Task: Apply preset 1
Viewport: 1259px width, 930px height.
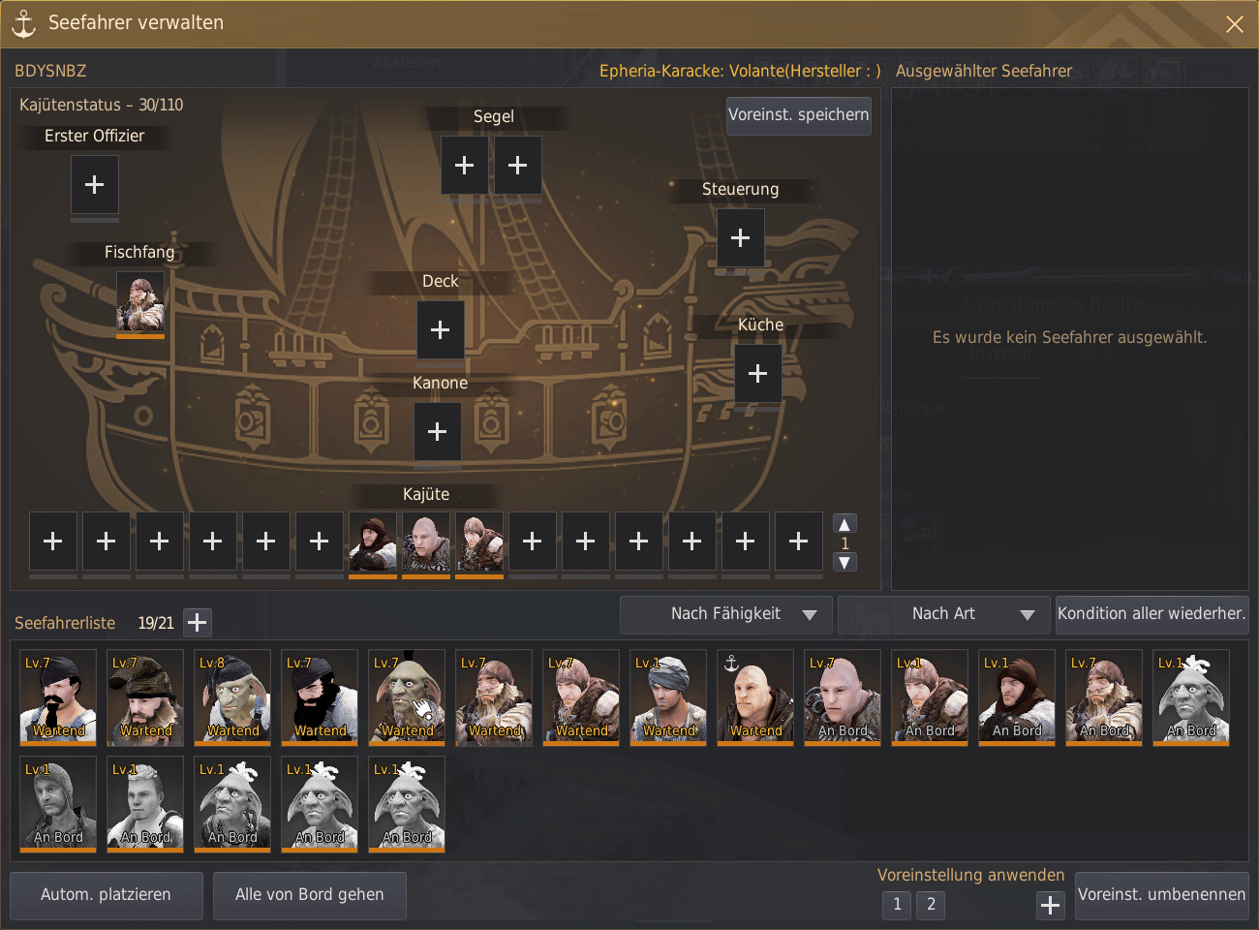Action: pos(897,905)
